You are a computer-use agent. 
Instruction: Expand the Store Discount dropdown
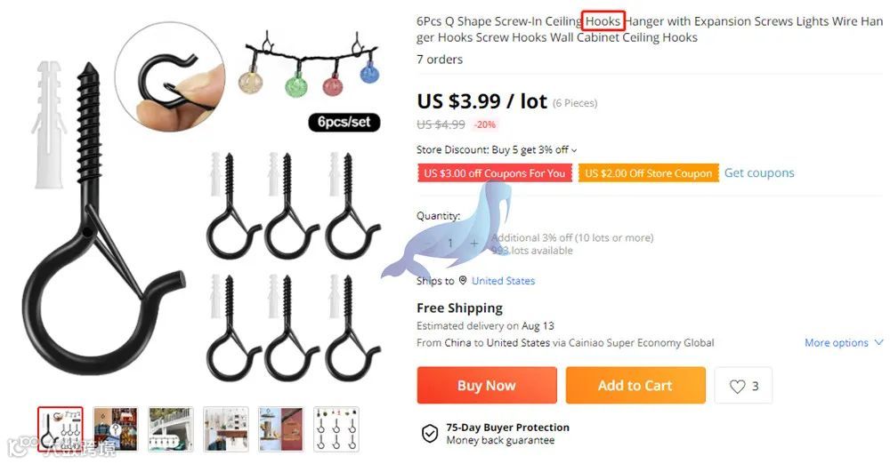[574, 150]
